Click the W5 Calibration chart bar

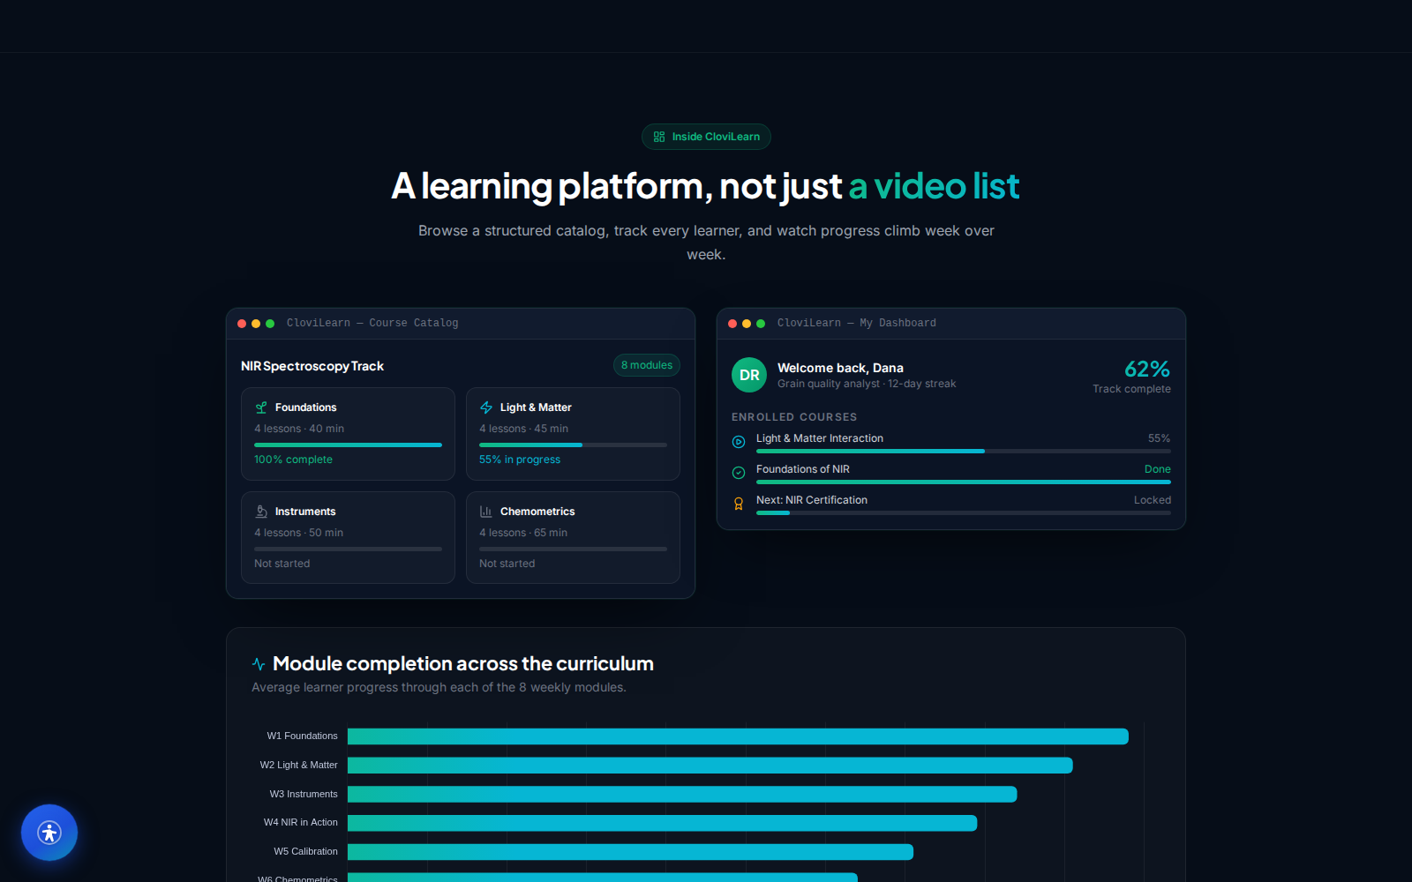pos(630,852)
